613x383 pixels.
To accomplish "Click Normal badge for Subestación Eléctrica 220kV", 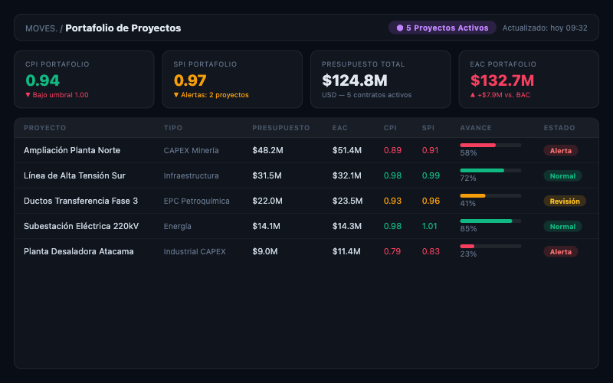I will coord(562,227).
